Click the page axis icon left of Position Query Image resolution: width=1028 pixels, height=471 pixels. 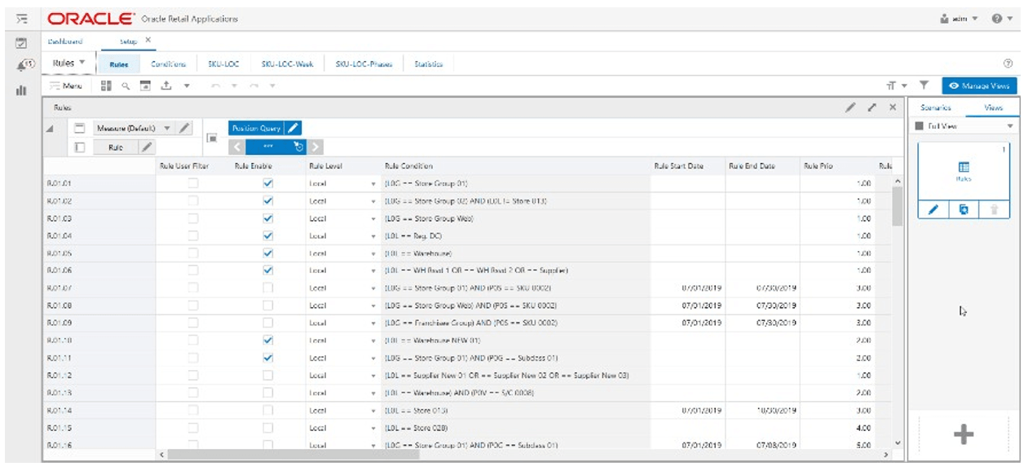click(x=212, y=138)
